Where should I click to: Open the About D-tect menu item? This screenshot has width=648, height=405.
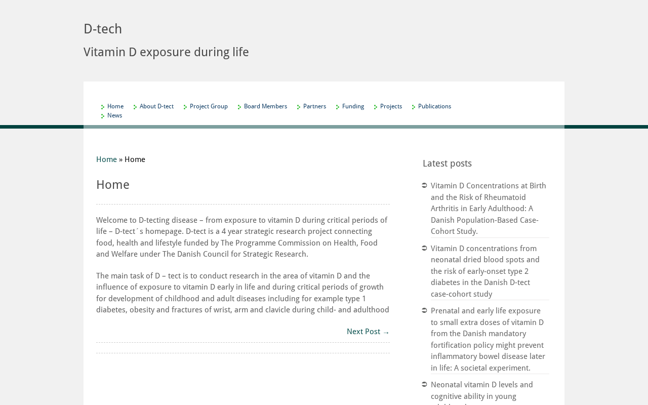click(156, 107)
